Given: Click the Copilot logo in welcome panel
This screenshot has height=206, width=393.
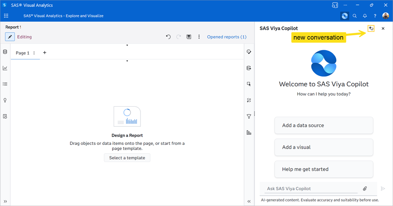Looking at the screenshot, I should coord(324,63).
